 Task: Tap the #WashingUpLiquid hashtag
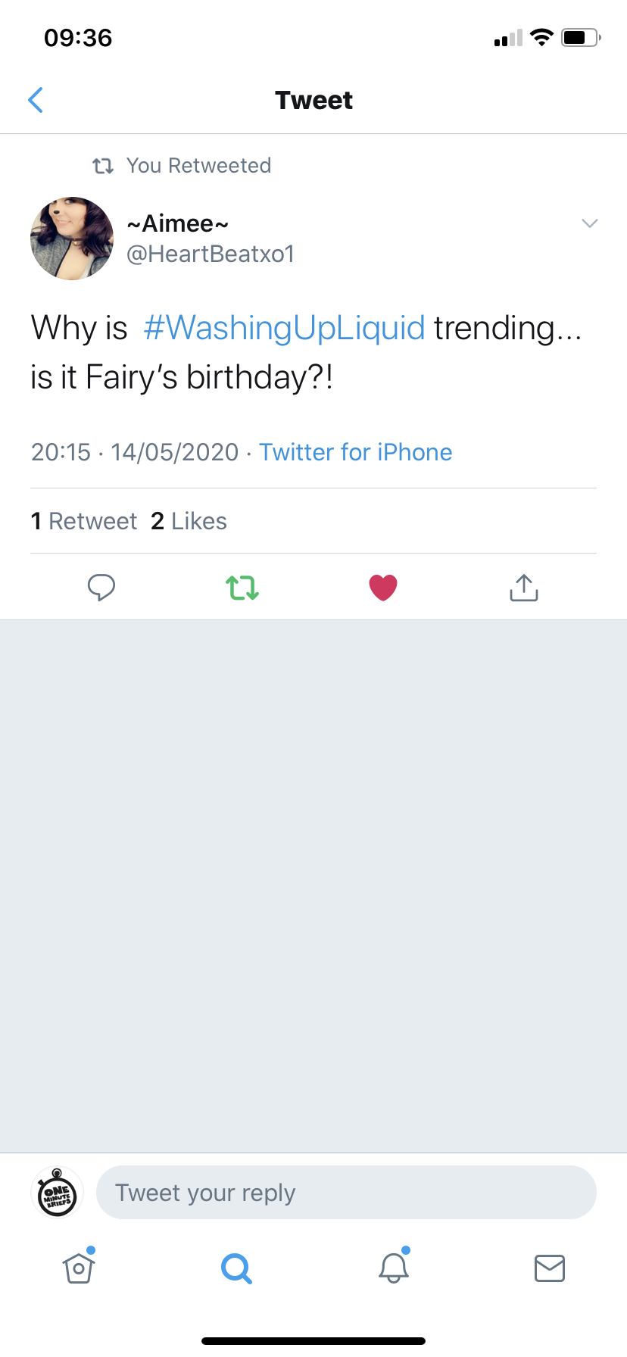284,328
